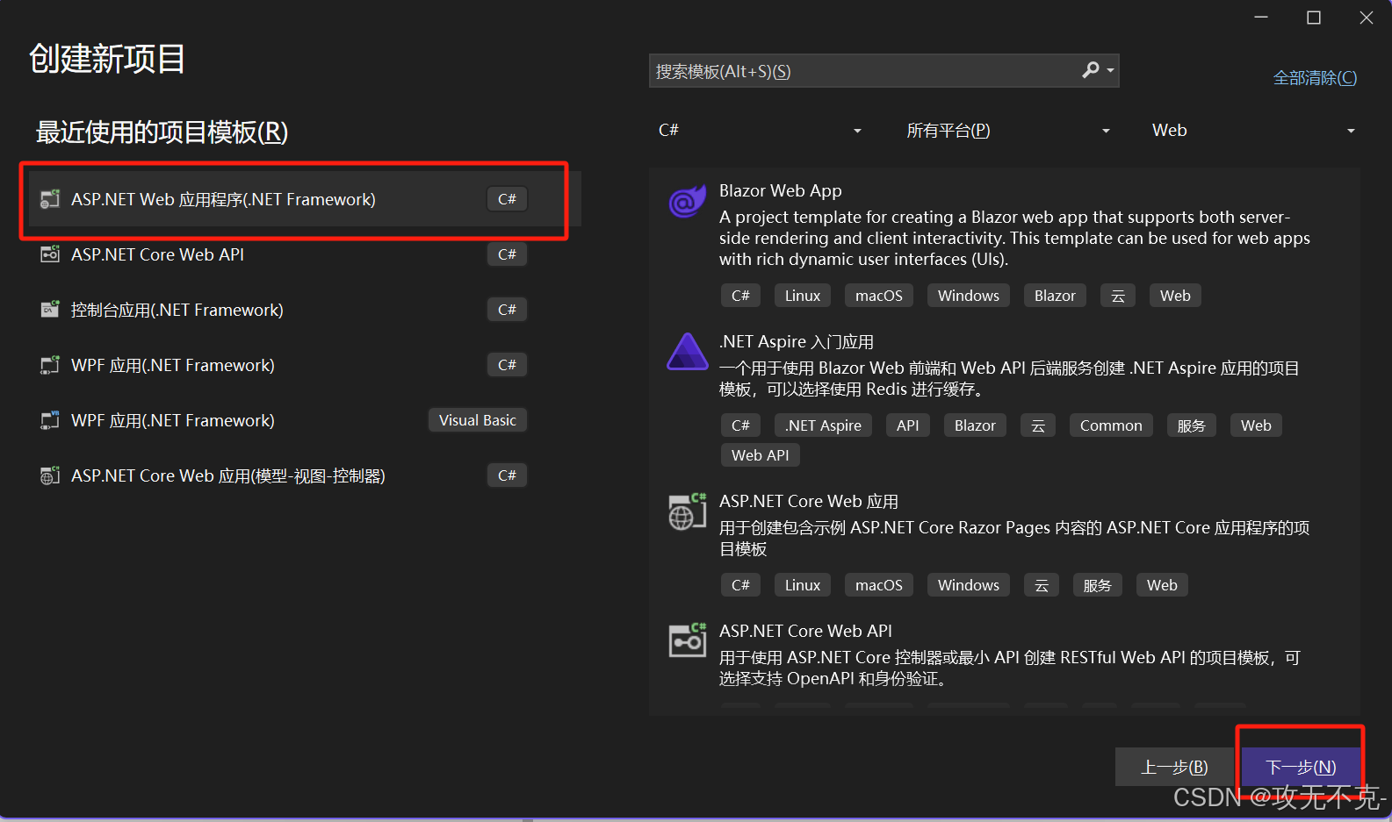Choose the .NET Aspire 入门应用 template title

click(x=796, y=341)
